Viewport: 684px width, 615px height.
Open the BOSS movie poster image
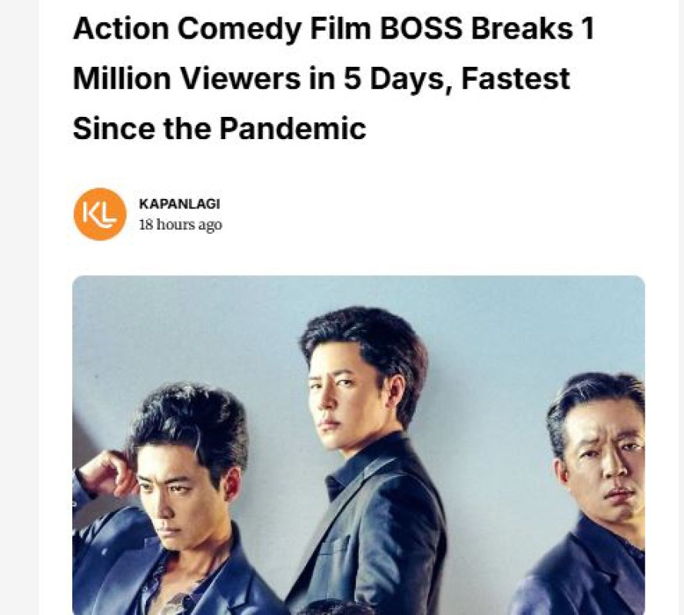click(359, 445)
